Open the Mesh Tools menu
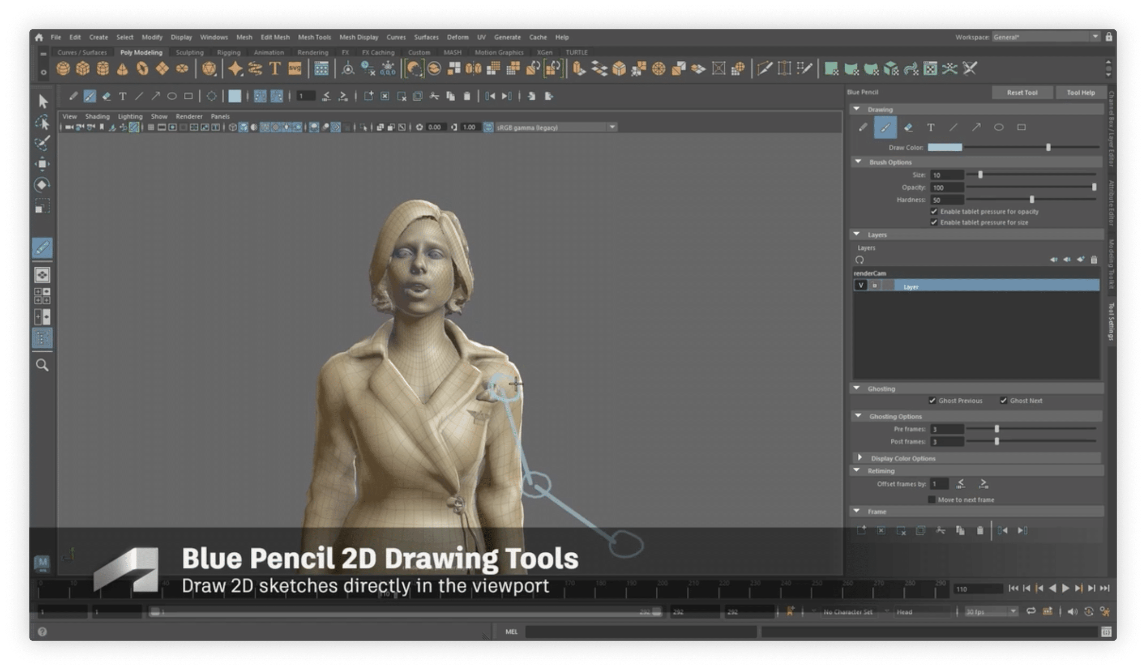 pyautogui.click(x=314, y=37)
